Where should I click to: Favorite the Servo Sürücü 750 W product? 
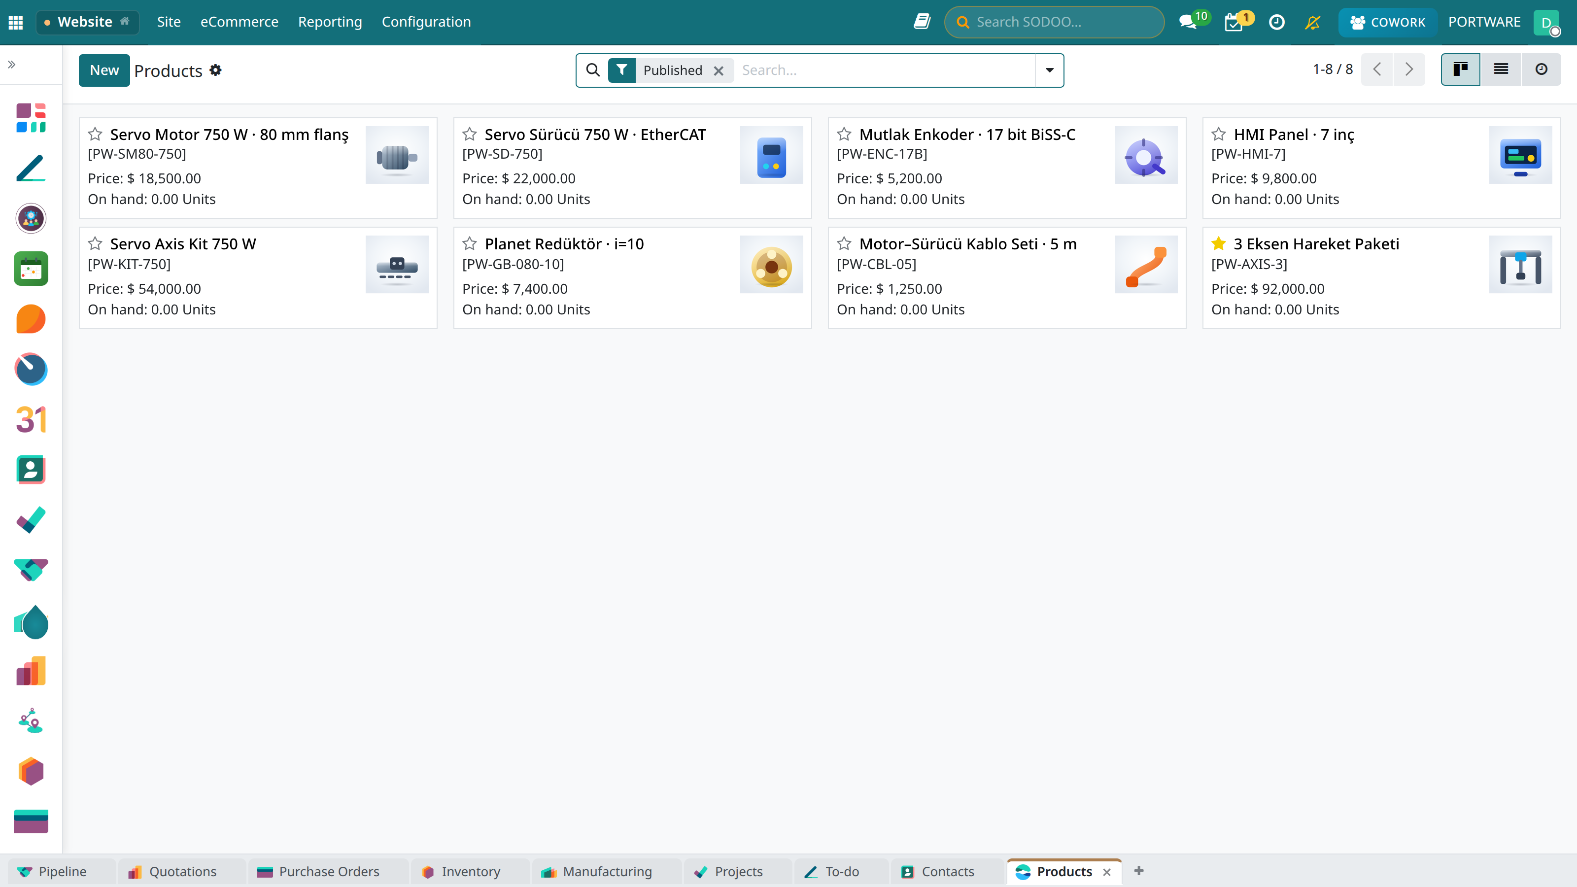pyautogui.click(x=470, y=134)
